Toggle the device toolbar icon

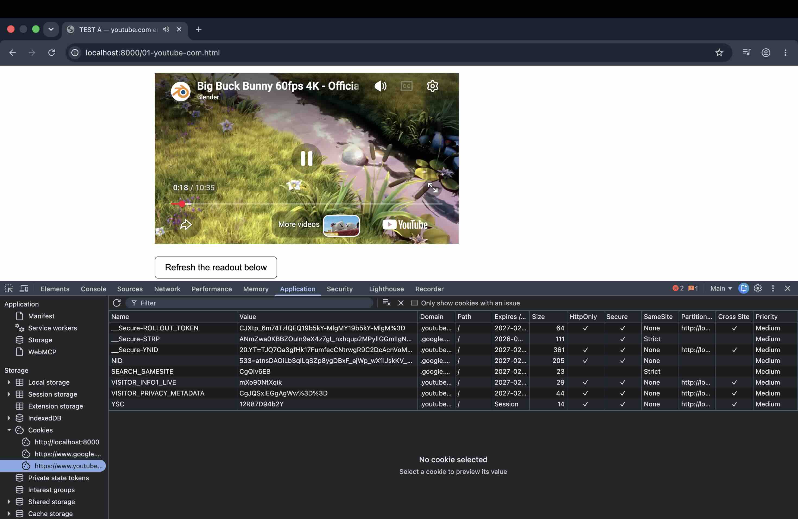coord(24,288)
